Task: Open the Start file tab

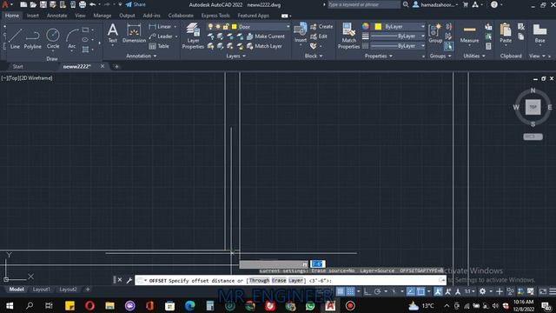Action: [17, 66]
